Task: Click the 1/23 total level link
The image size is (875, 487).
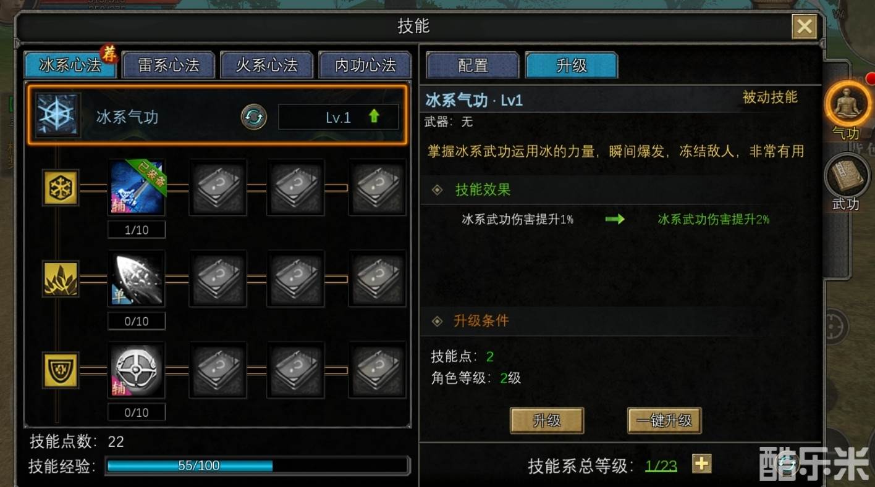Action: [x=661, y=465]
